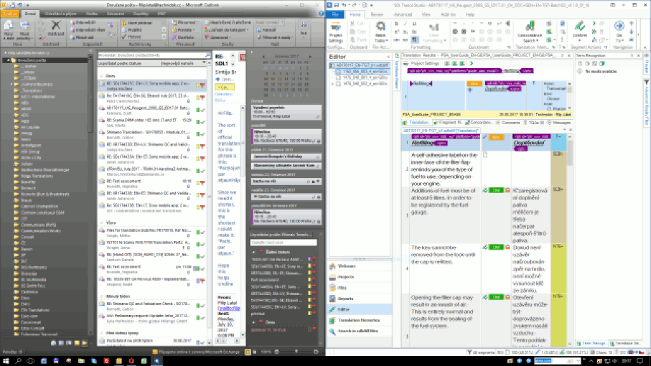This screenshot has width=651, height=366.
Task: Go to previous month in Outlook calendar
Action: [x=263, y=57]
